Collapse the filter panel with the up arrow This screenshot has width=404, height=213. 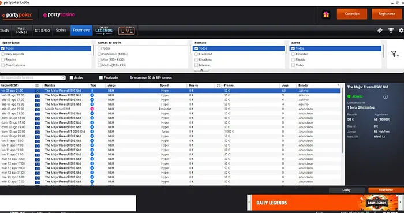(201, 70)
